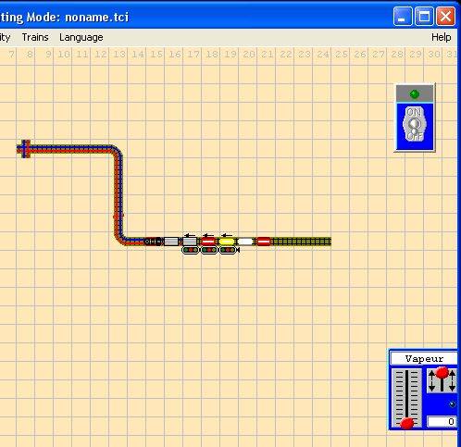This screenshot has height=447, width=461.
Task: Click the small indicator lamp in Vapeur panel
Action: 453,404
